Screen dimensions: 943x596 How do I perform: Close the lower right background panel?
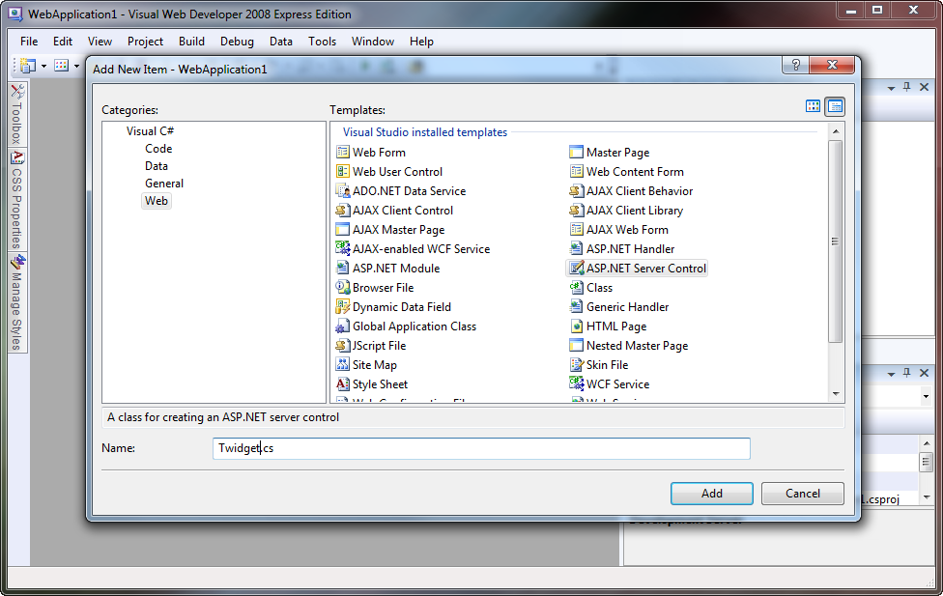click(925, 373)
